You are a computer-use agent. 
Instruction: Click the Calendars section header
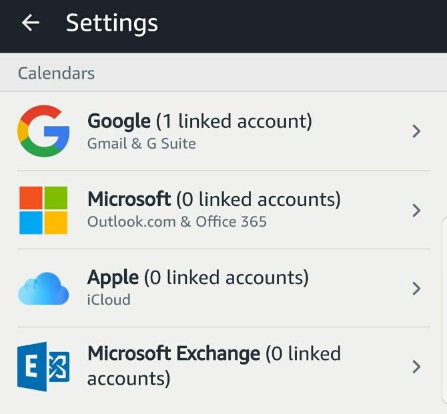[57, 73]
